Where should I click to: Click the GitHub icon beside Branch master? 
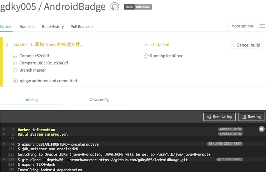15,70
